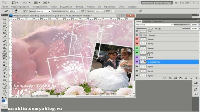Viewport: 200px width, 112px height.
Task: Select the Gradient tool
Action: point(4,58)
